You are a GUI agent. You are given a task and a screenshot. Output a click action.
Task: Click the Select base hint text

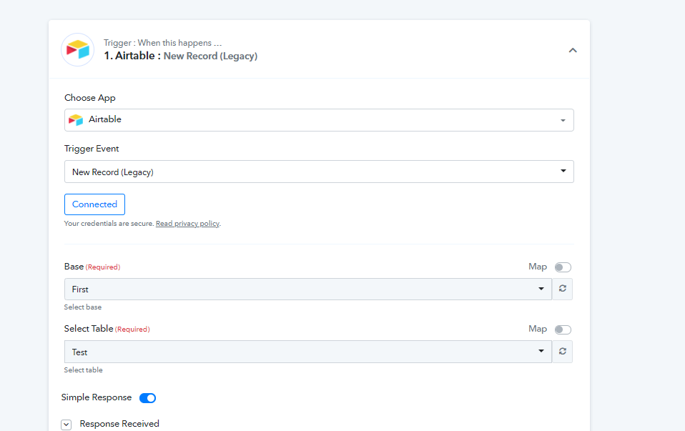(x=82, y=307)
